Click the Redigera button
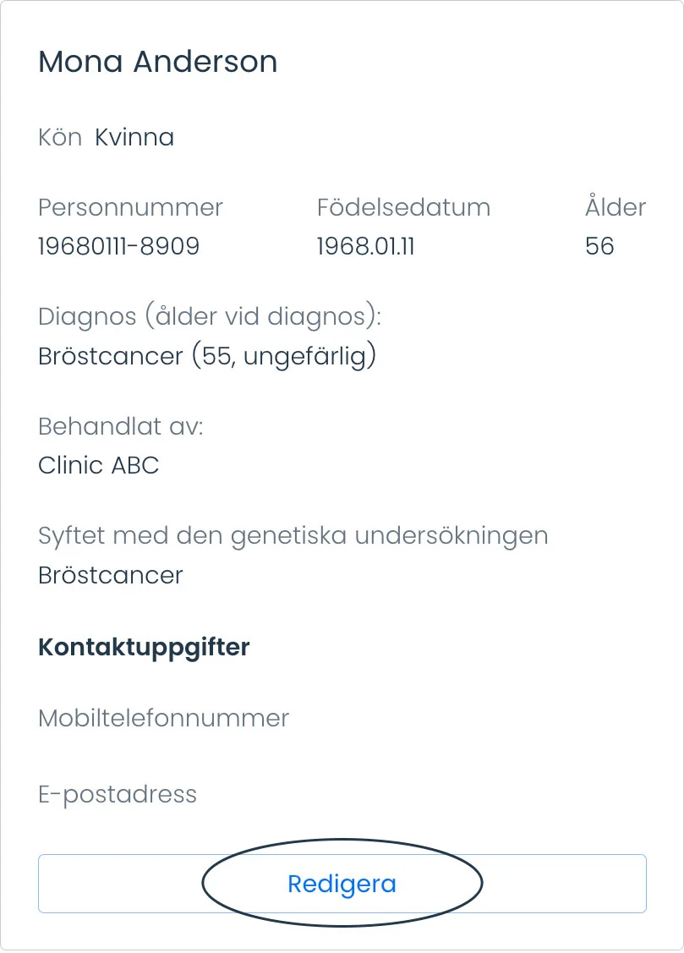This screenshot has height=953, width=684. 342,883
